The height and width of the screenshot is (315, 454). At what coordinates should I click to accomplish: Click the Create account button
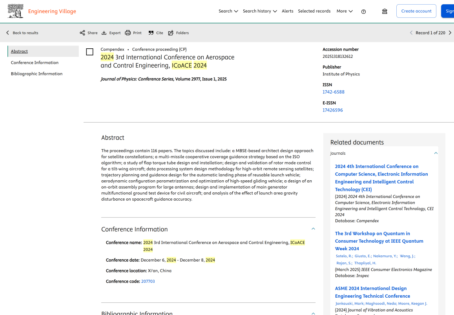[416, 11]
